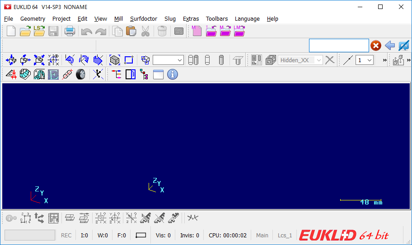412x245 pixels.
Task: Click the rotate view blue arrow icon
Action: pyautogui.click(x=84, y=60)
